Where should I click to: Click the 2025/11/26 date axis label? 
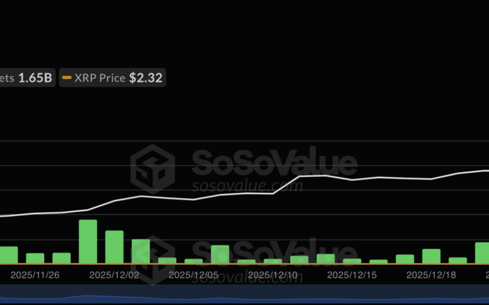[x=35, y=275]
